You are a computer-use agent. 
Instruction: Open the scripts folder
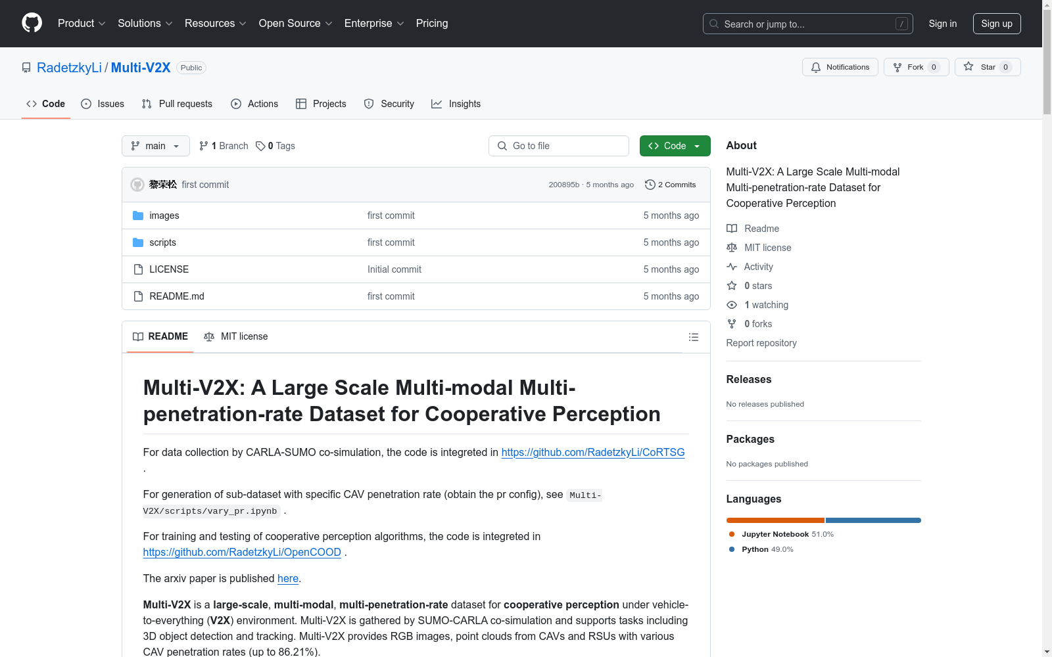coord(162,242)
